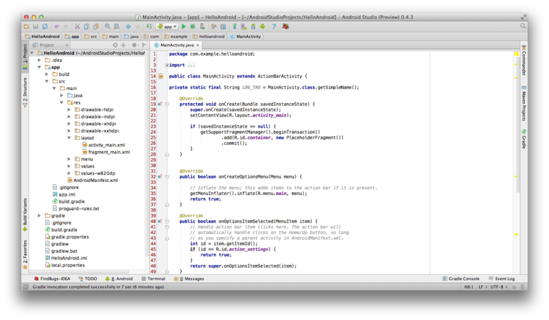549x320 pixels.
Task: Open the FindBugs-IDEA tool window
Action: (x=52, y=279)
